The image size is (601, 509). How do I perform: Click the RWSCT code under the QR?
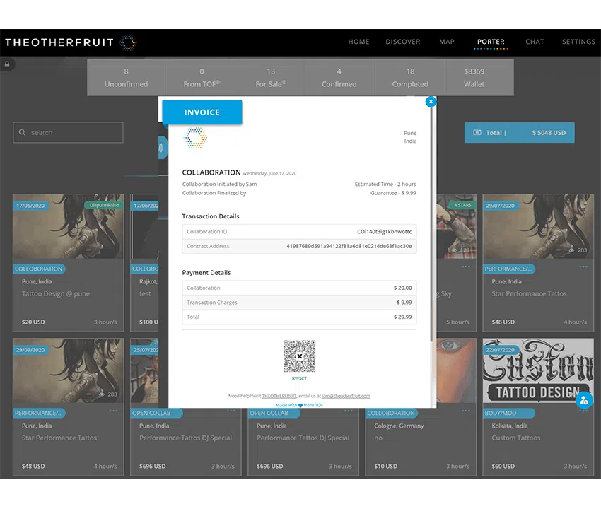click(x=299, y=378)
